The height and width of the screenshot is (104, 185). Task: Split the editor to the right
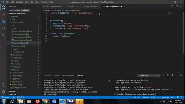pos(177,6)
